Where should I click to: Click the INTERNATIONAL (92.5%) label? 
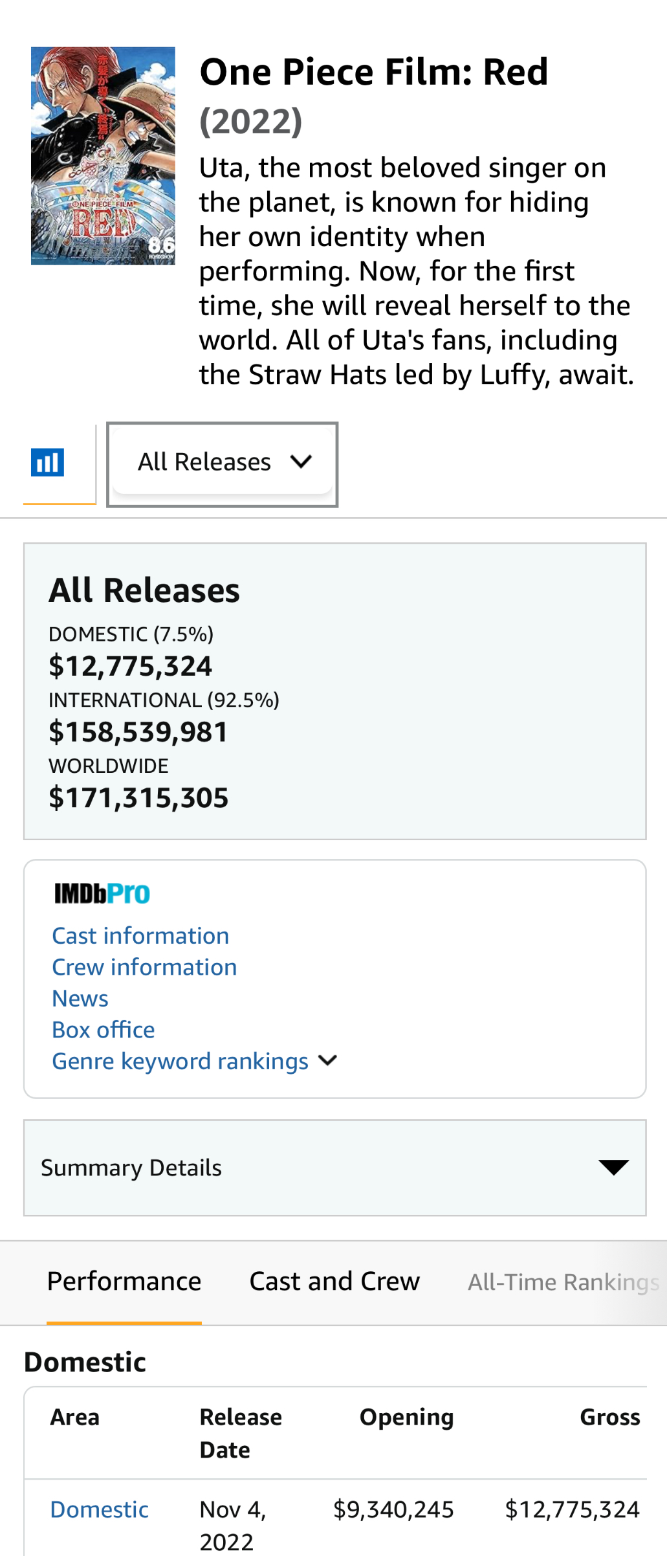pyautogui.click(x=164, y=700)
